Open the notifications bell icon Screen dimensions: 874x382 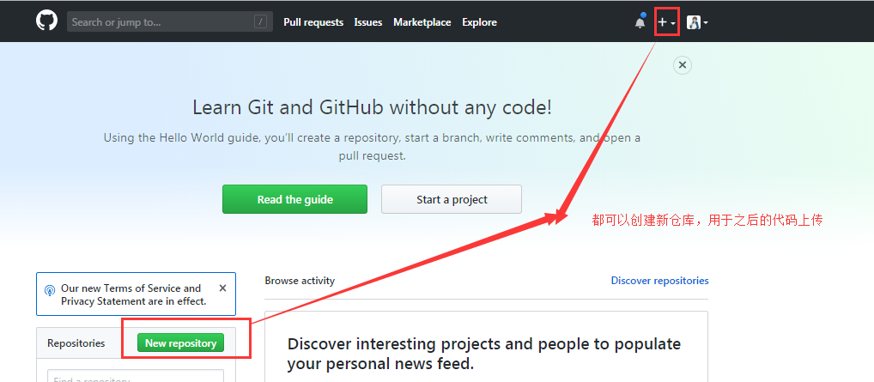(x=640, y=22)
